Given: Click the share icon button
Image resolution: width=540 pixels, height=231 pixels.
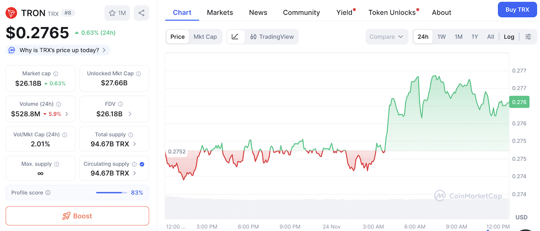Looking at the screenshot, I should coord(141,13).
